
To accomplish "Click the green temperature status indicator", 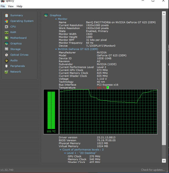I will (107, 88).
